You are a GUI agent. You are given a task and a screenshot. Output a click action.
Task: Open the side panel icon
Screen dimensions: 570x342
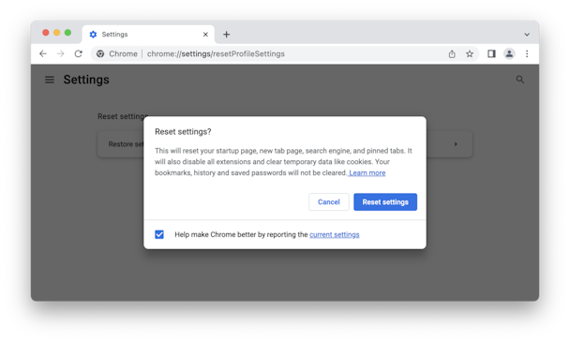491,53
